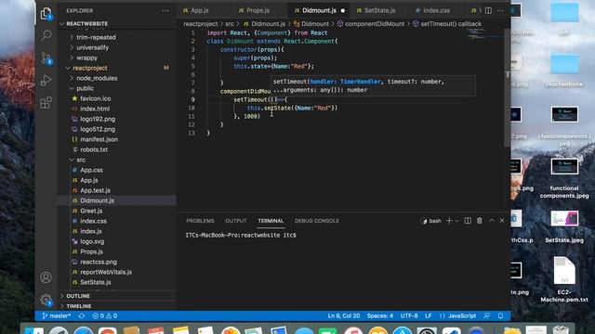Open Explorer more actions ellipsis
The width and height of the screenshot is (595, 334).
(165, 10)
